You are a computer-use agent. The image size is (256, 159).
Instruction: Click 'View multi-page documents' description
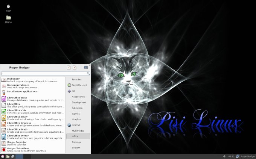22,88
